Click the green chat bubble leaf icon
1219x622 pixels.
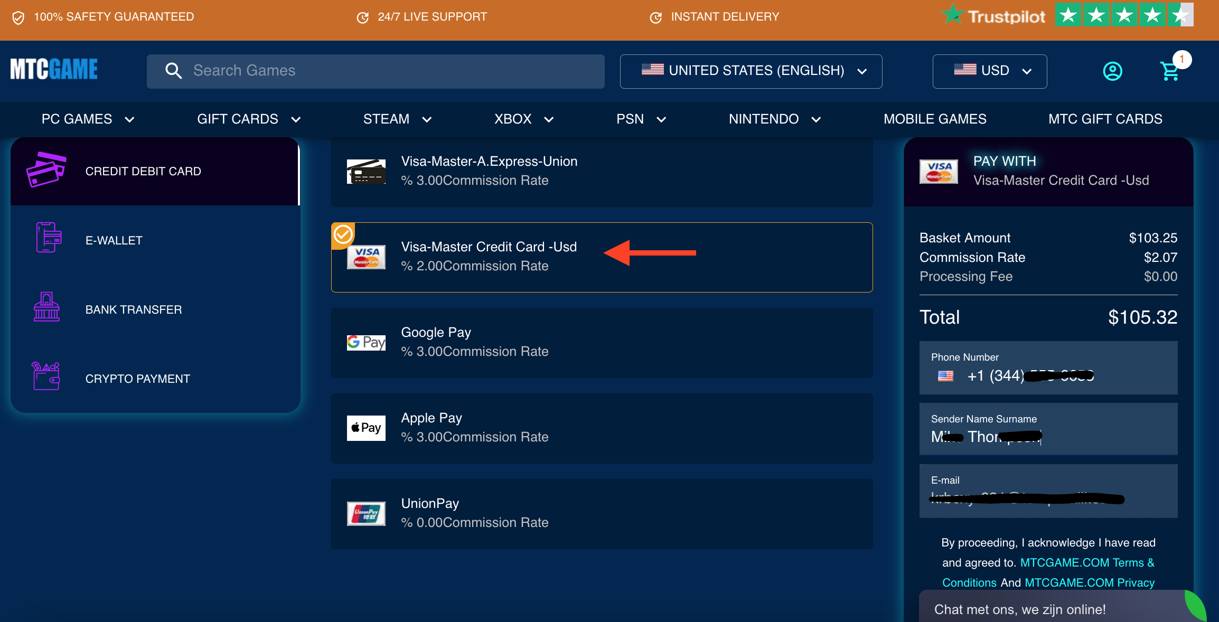(1196, 606)
